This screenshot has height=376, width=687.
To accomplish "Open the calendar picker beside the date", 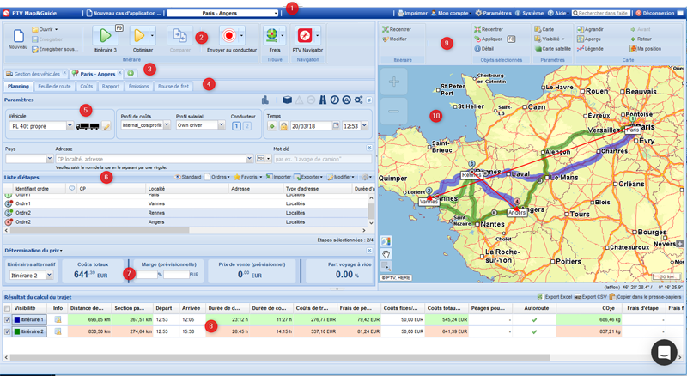I will tap(336, 126).
